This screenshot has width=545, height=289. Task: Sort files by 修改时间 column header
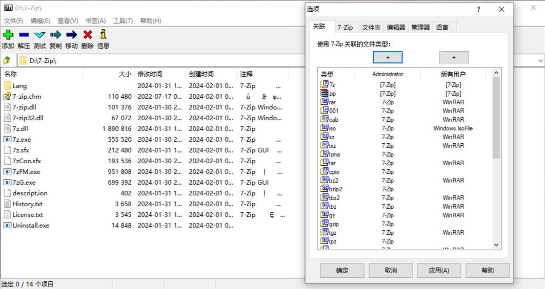tap(160, 74)
